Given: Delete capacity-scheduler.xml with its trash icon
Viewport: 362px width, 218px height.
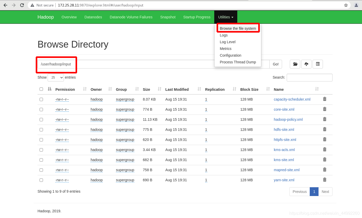Looking at the screenshot, I should pos(325,99).
